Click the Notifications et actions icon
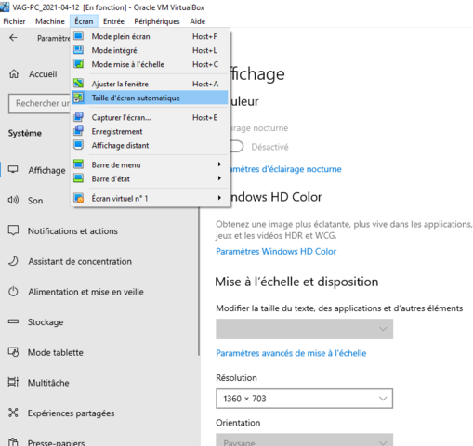 click(13, 230)
